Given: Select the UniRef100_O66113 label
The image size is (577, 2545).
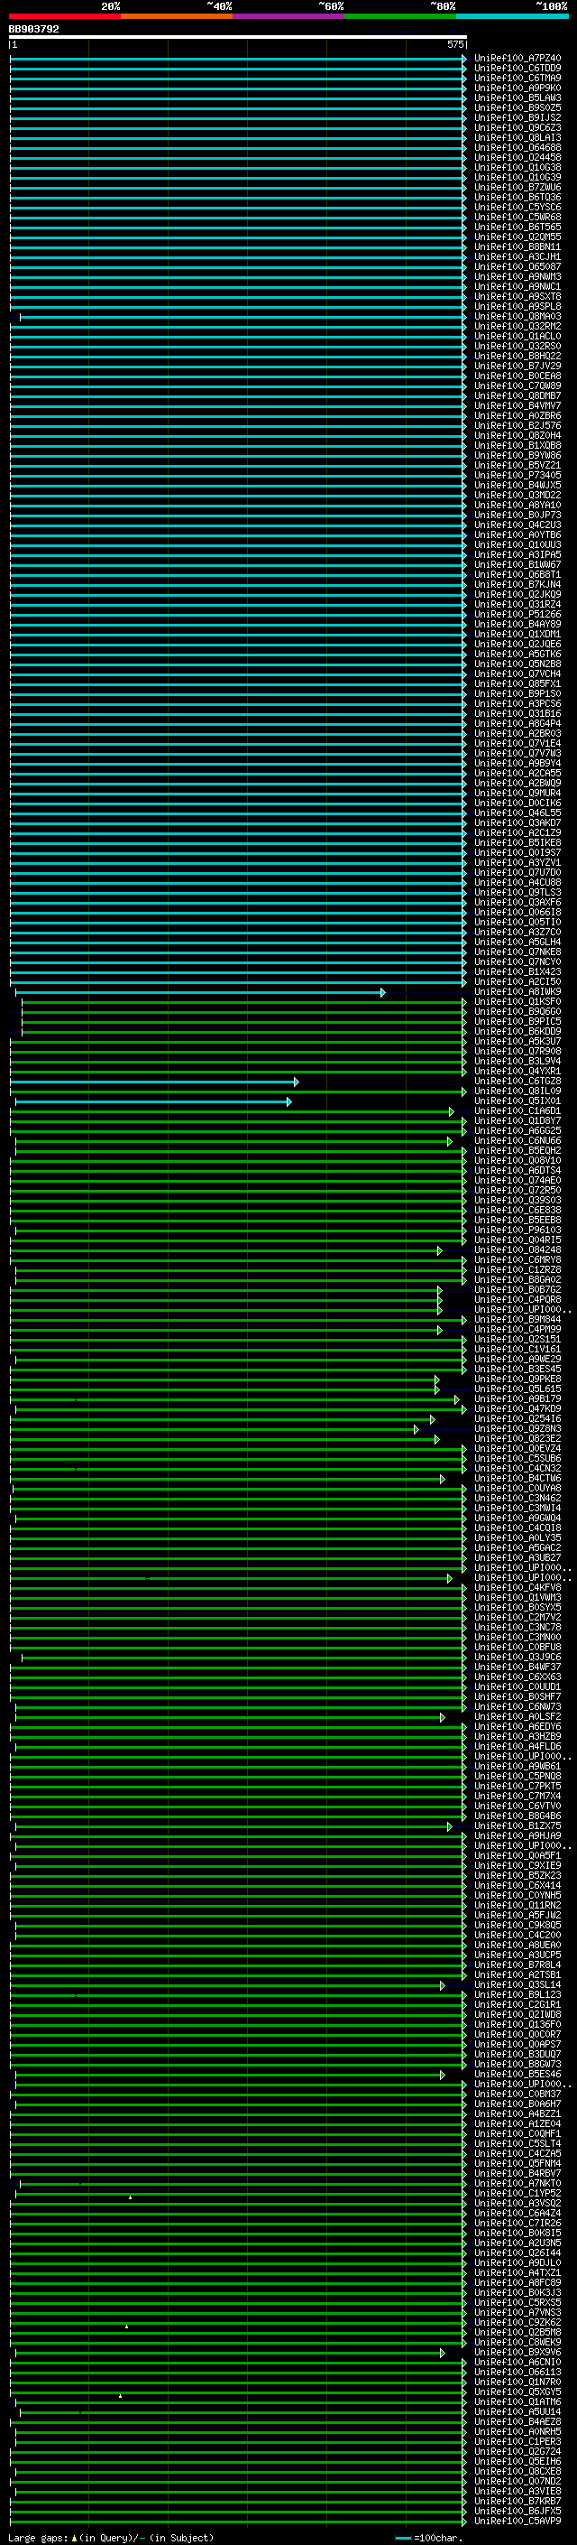Looking at the screenshot, I should (x=517, y=2372).
